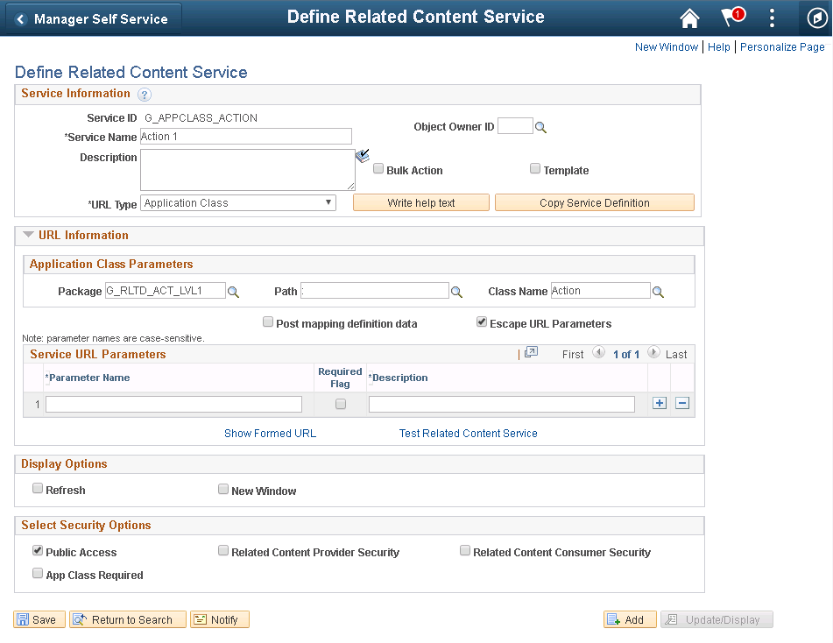Open the URL Type dropdown
This screenshot has height=643, width=833.
239,202
